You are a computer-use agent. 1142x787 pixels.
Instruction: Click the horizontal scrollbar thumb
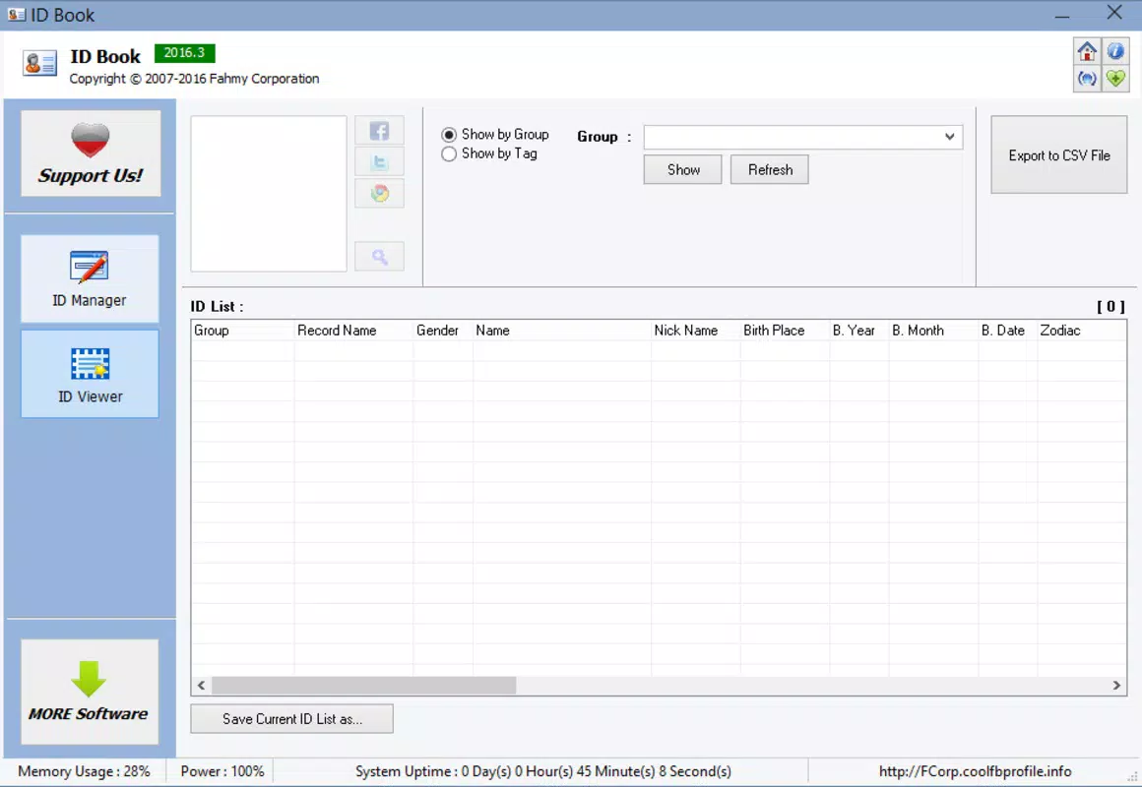363,685
